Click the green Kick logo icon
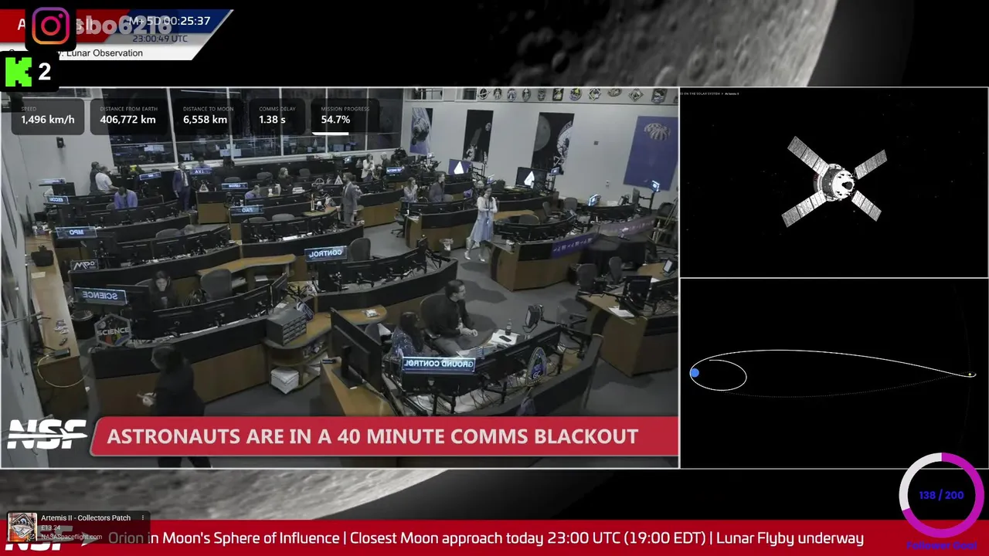Image resolution: width=989 pixels, height=556 pixels. 19,71
